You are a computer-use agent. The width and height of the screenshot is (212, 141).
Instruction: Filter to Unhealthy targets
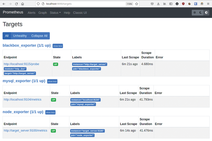20,36
